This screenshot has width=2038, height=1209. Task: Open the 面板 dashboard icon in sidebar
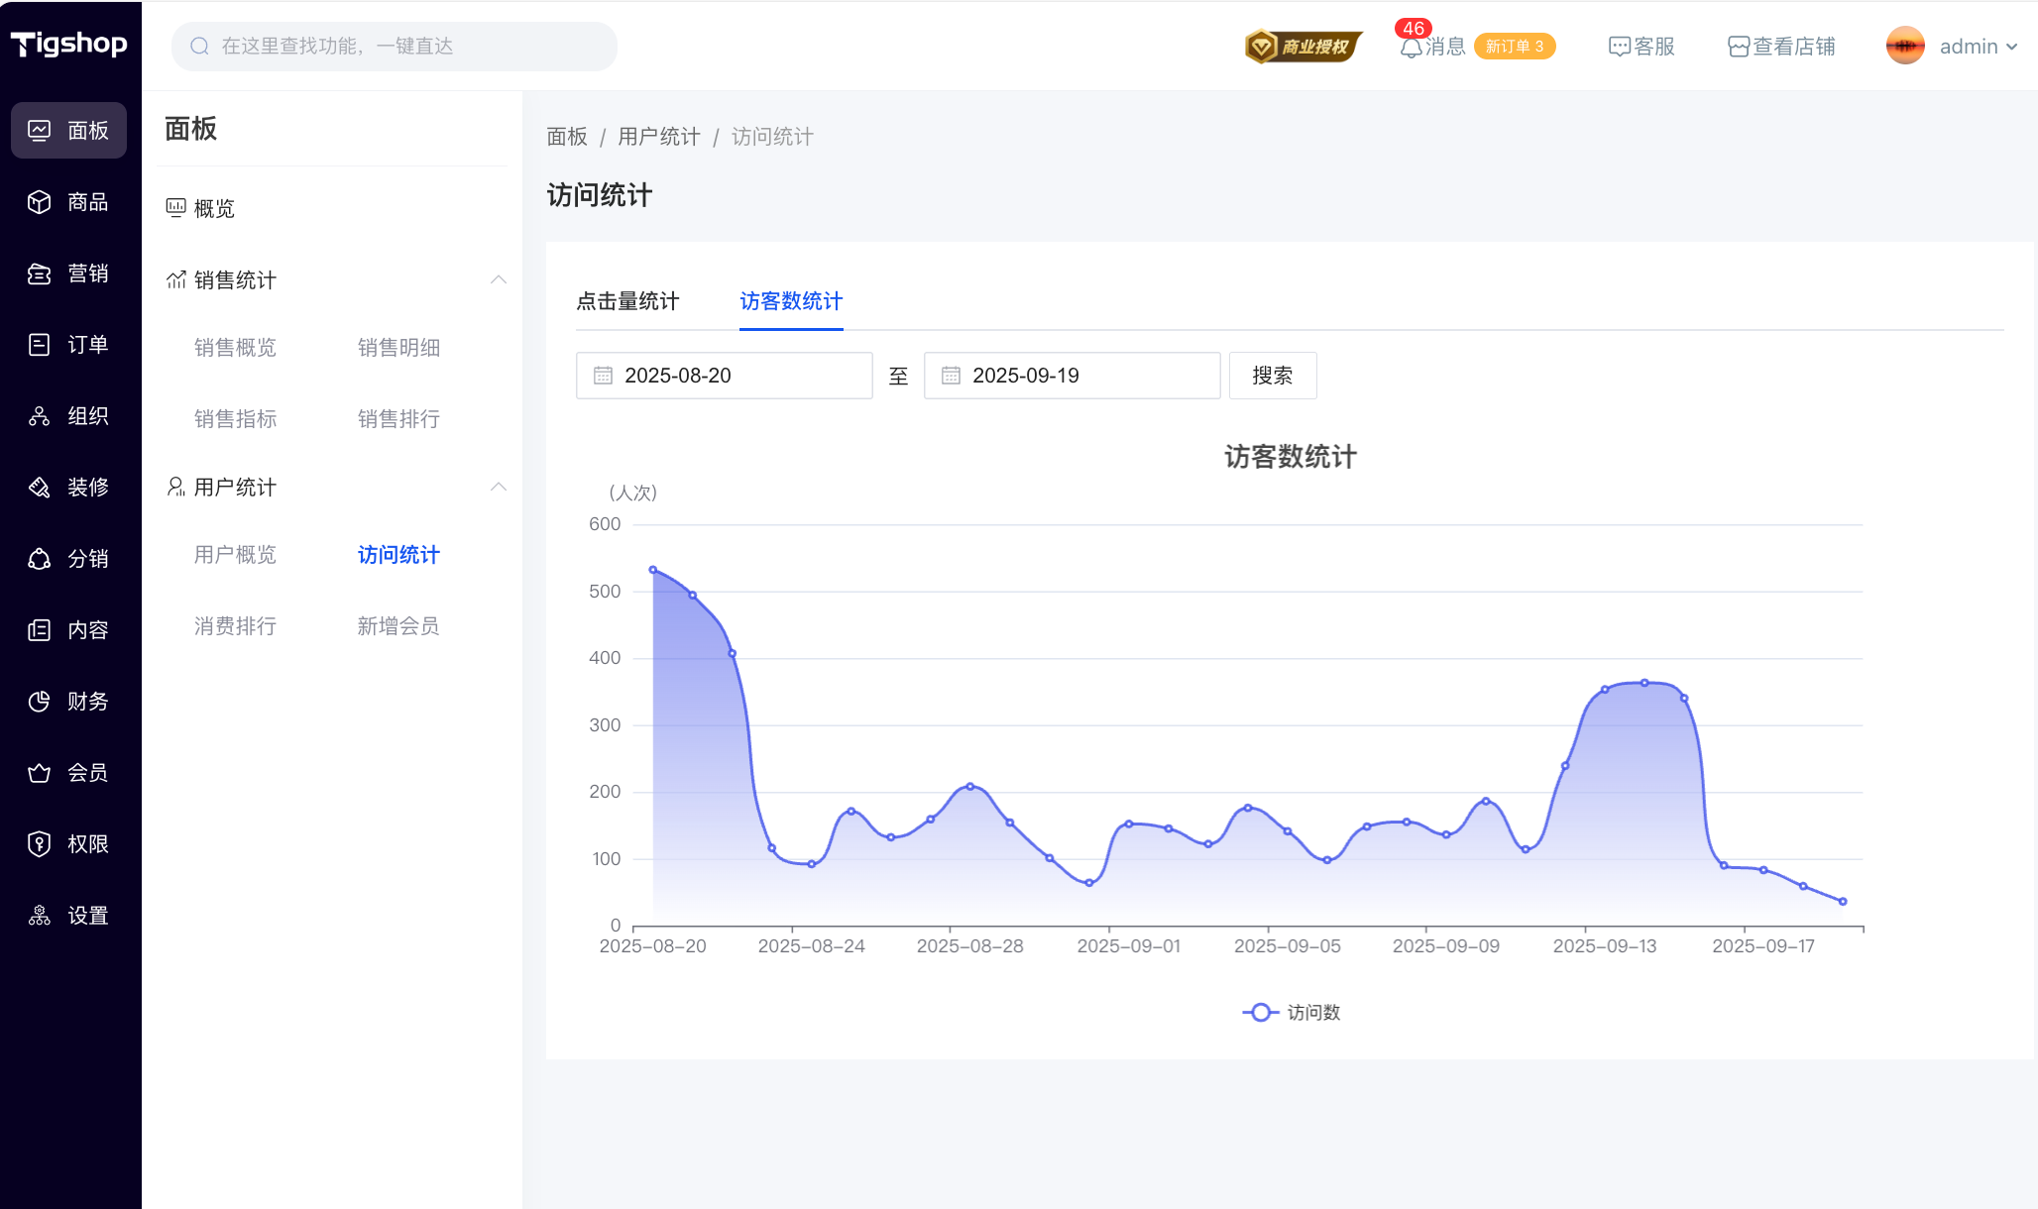coord(40,130)
